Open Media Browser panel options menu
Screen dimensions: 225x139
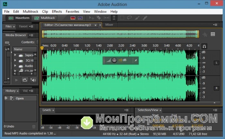click(31, 35)
